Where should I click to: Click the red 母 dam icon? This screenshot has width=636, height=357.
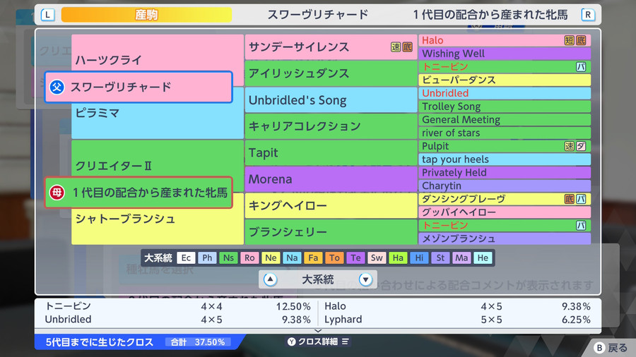pyautogui.click(x=57, y=193)
